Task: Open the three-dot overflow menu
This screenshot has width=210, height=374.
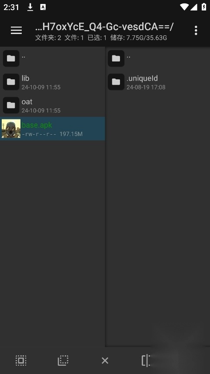Action: (x=196, y=30)
